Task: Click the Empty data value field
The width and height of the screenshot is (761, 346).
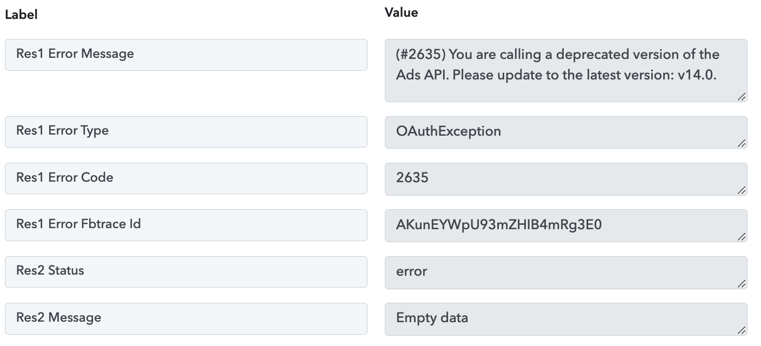Action: point(566,318)
